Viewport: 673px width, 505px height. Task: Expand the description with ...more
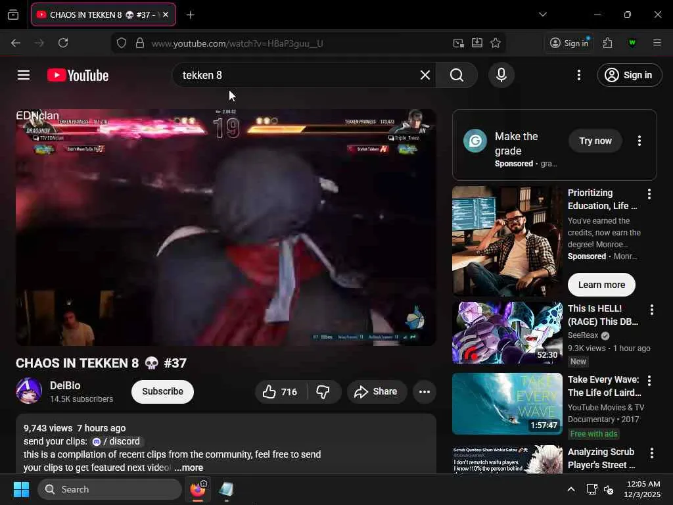pos(189,468)
